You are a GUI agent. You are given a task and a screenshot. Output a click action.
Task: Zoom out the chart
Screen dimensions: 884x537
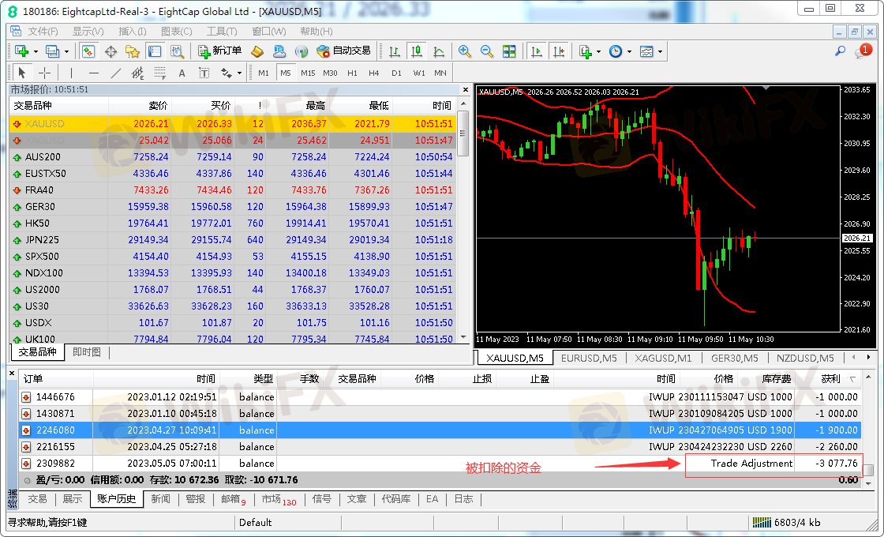pos(486,51)
